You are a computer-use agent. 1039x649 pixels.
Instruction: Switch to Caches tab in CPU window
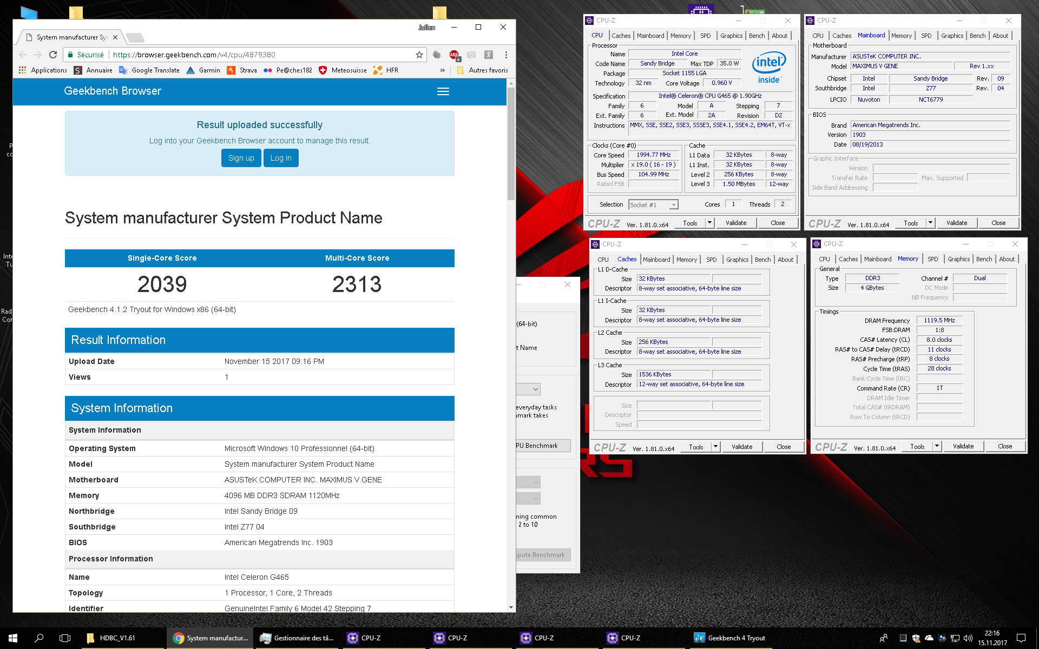click(621, 36)
